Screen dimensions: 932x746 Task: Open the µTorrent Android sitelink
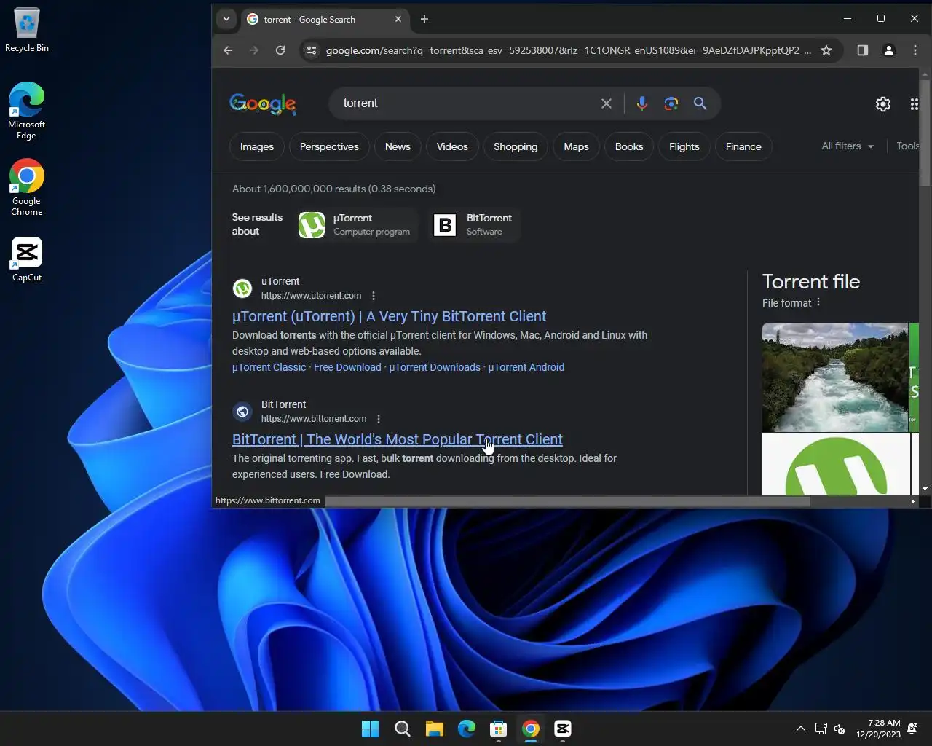526,367
